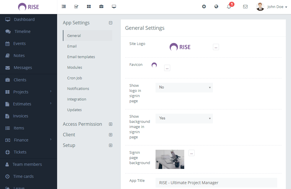Go to Invoices in the sidebar
The width and height of the screenshot is (291, 189).
point(21,116)
